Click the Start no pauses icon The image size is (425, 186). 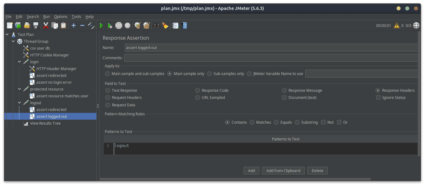110,25
